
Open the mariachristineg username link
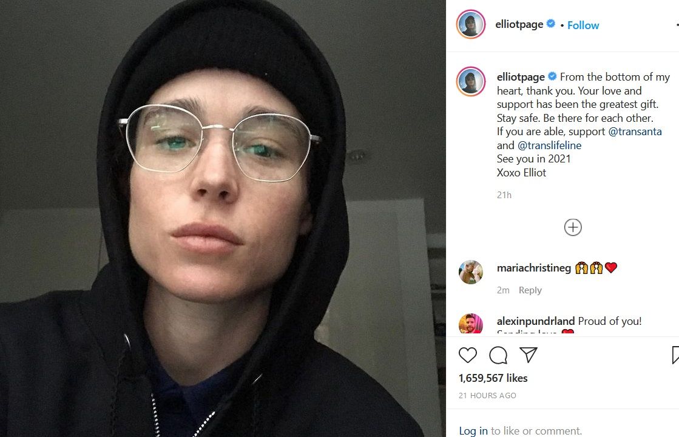coord(534,268)
